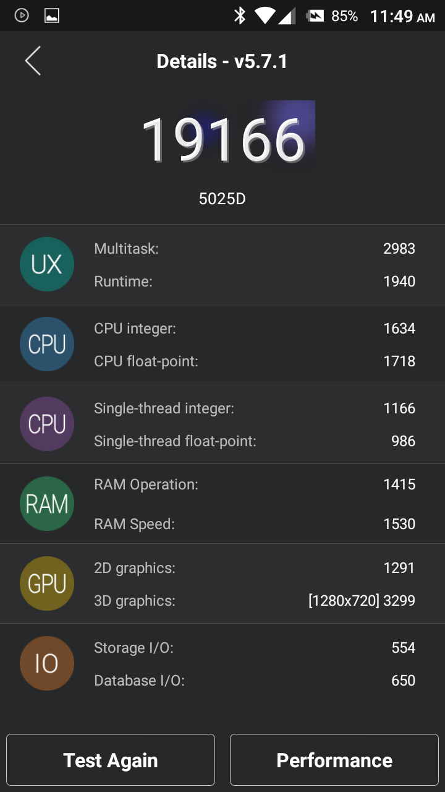The image size is (445, 792).
Task: Select the blue CPU category icon
Action: click(47, 344)
